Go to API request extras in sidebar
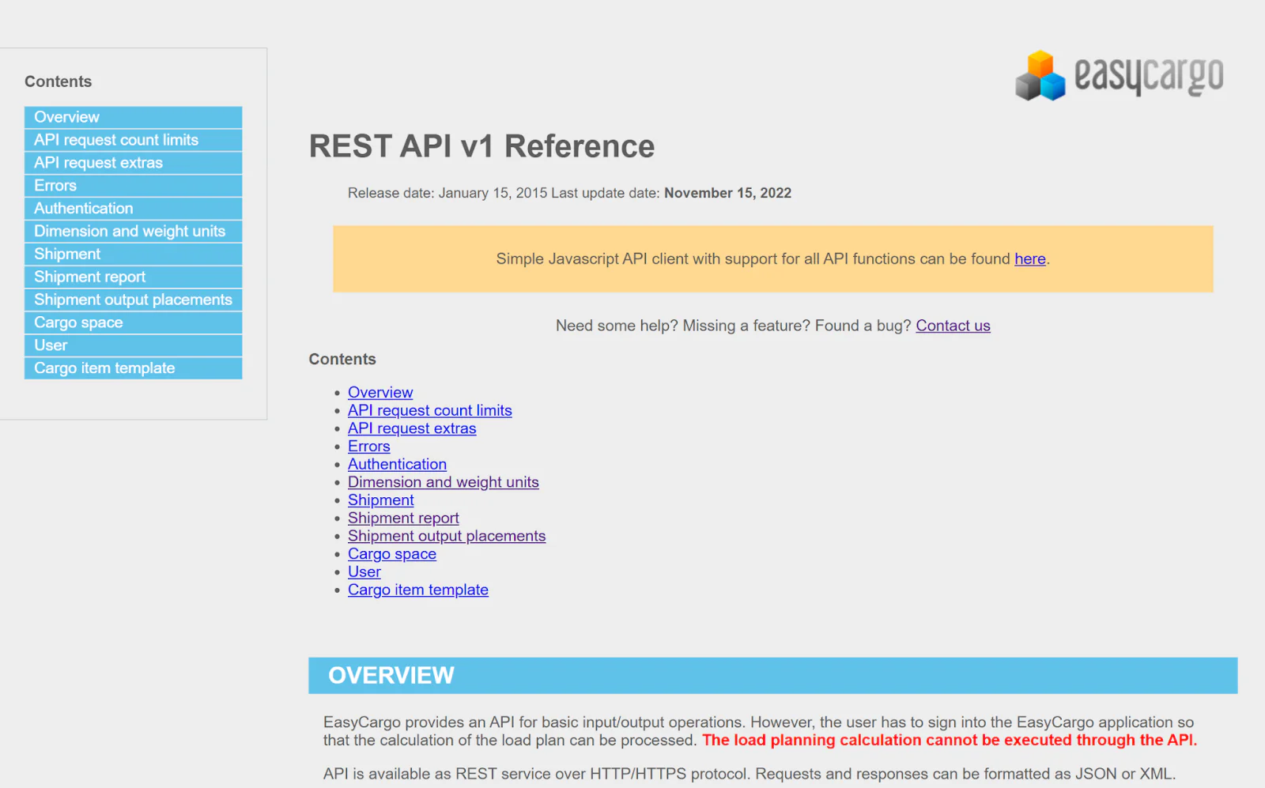This screenshot has height=788, width=1265. tap(133, 163)
